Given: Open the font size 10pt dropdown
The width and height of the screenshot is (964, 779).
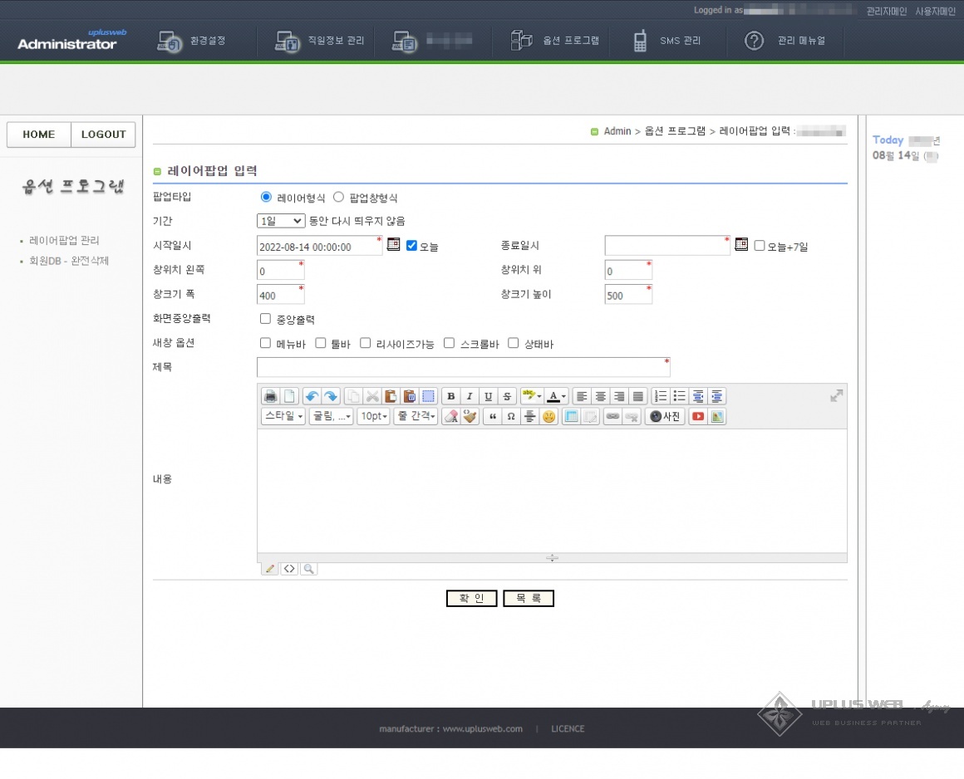Looking at the screenshot, I should (372, 416).
